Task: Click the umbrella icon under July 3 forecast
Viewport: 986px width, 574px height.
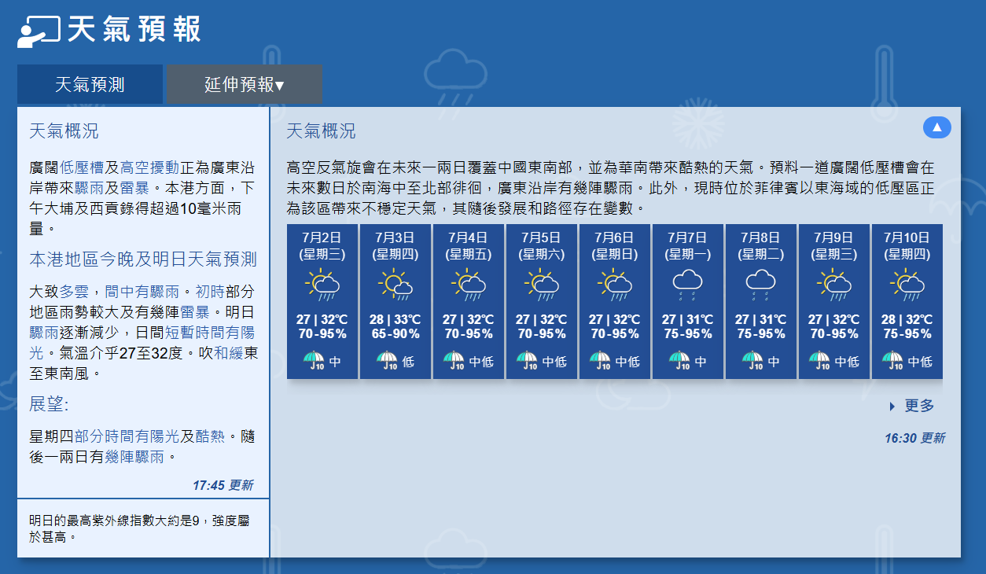Action: (x=387, y=361)
